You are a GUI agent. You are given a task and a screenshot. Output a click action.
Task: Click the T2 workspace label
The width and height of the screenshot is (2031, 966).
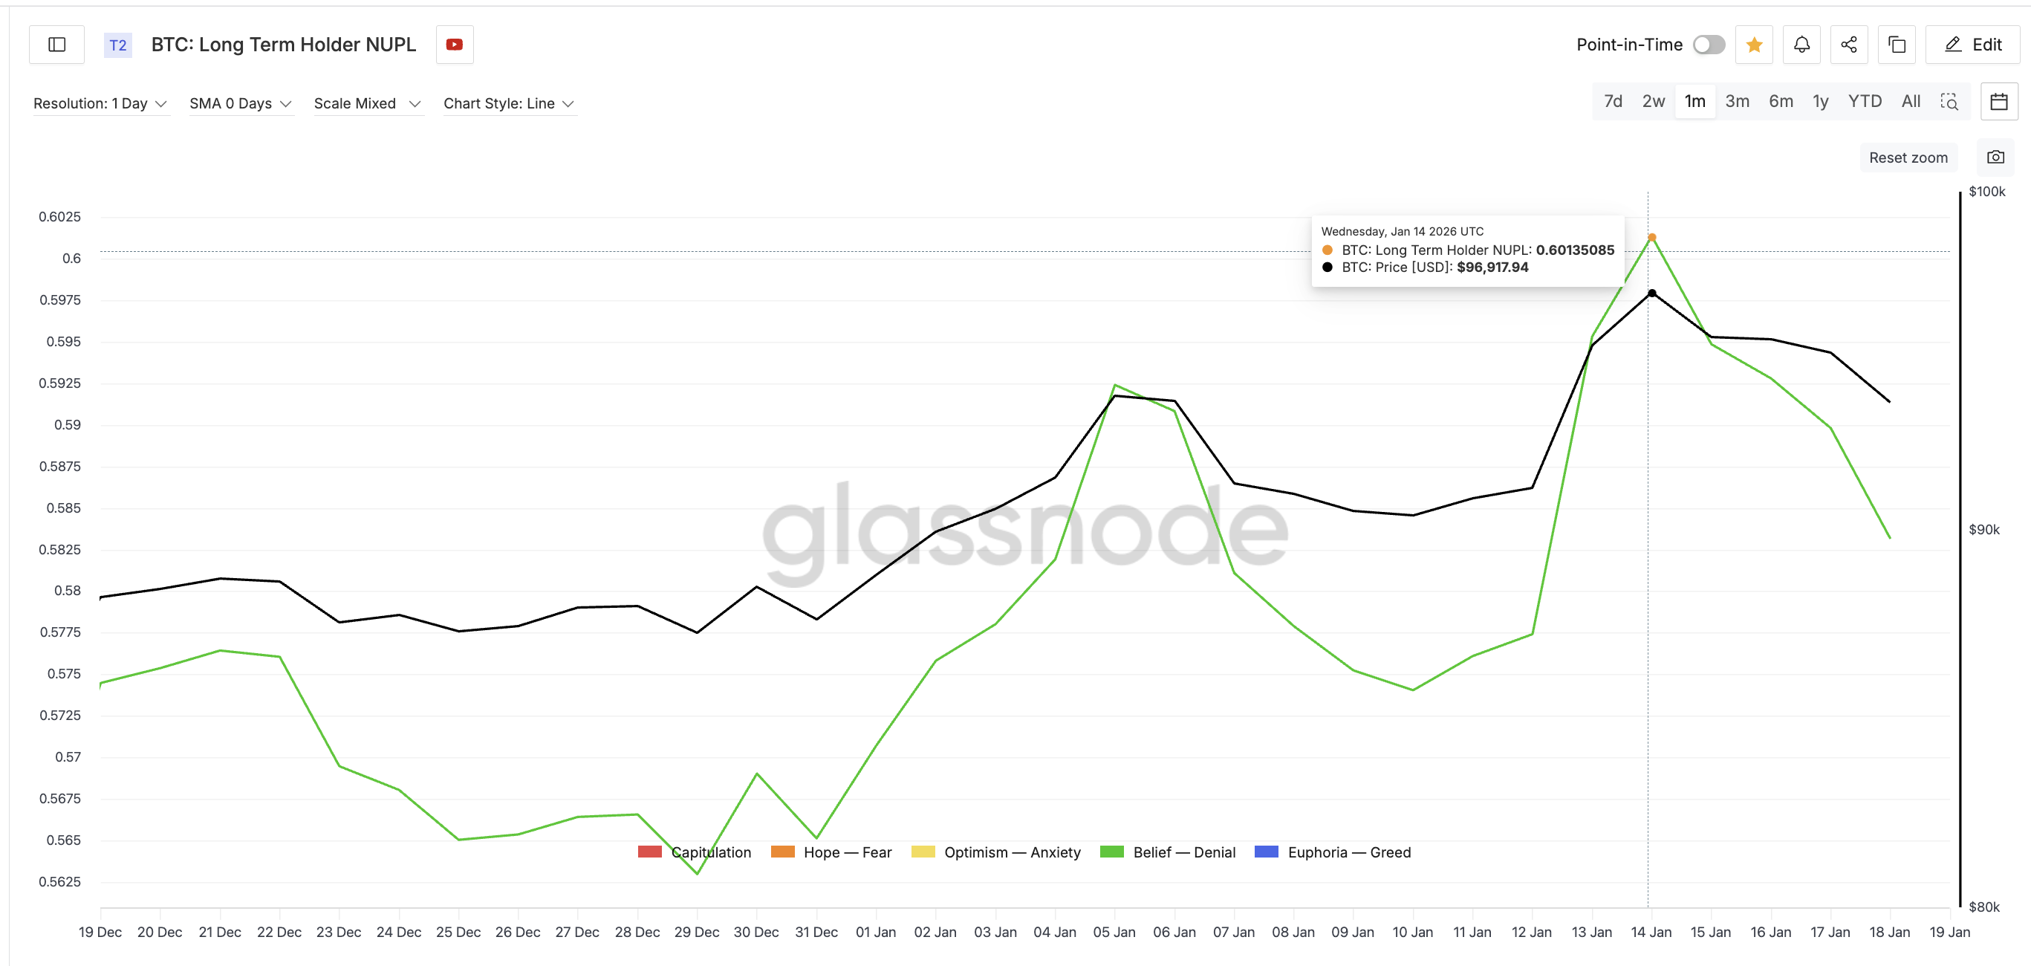[117, 45]
